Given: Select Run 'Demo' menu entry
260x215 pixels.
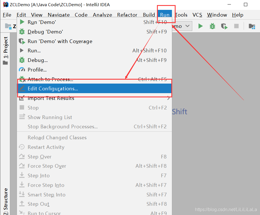Looking at the screenshot, I should coord(94,22).
